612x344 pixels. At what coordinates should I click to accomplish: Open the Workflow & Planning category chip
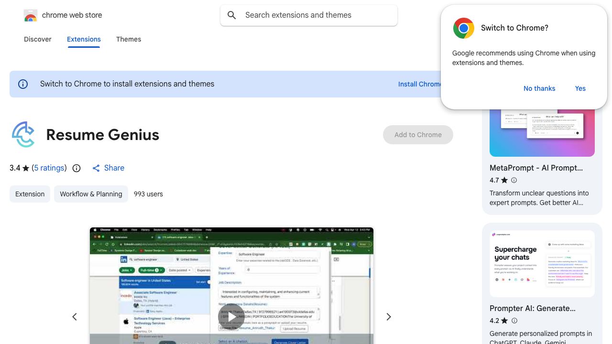click(91, 194)
